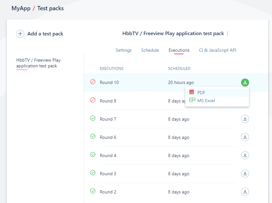Open the CI & JavaScript API tab

(x=218, y=50)
